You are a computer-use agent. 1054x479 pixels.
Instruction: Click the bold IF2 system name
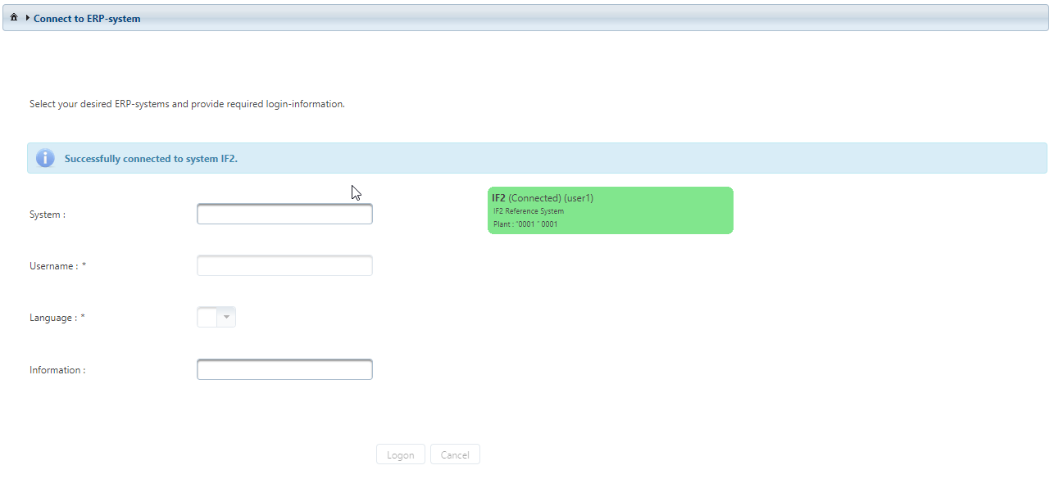[498, 198]
